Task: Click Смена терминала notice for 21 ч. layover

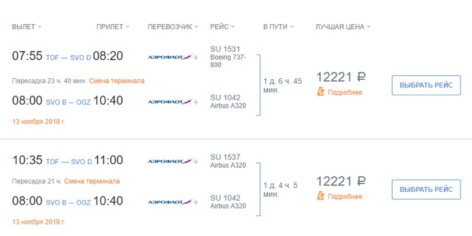Action: pos(92,181)
